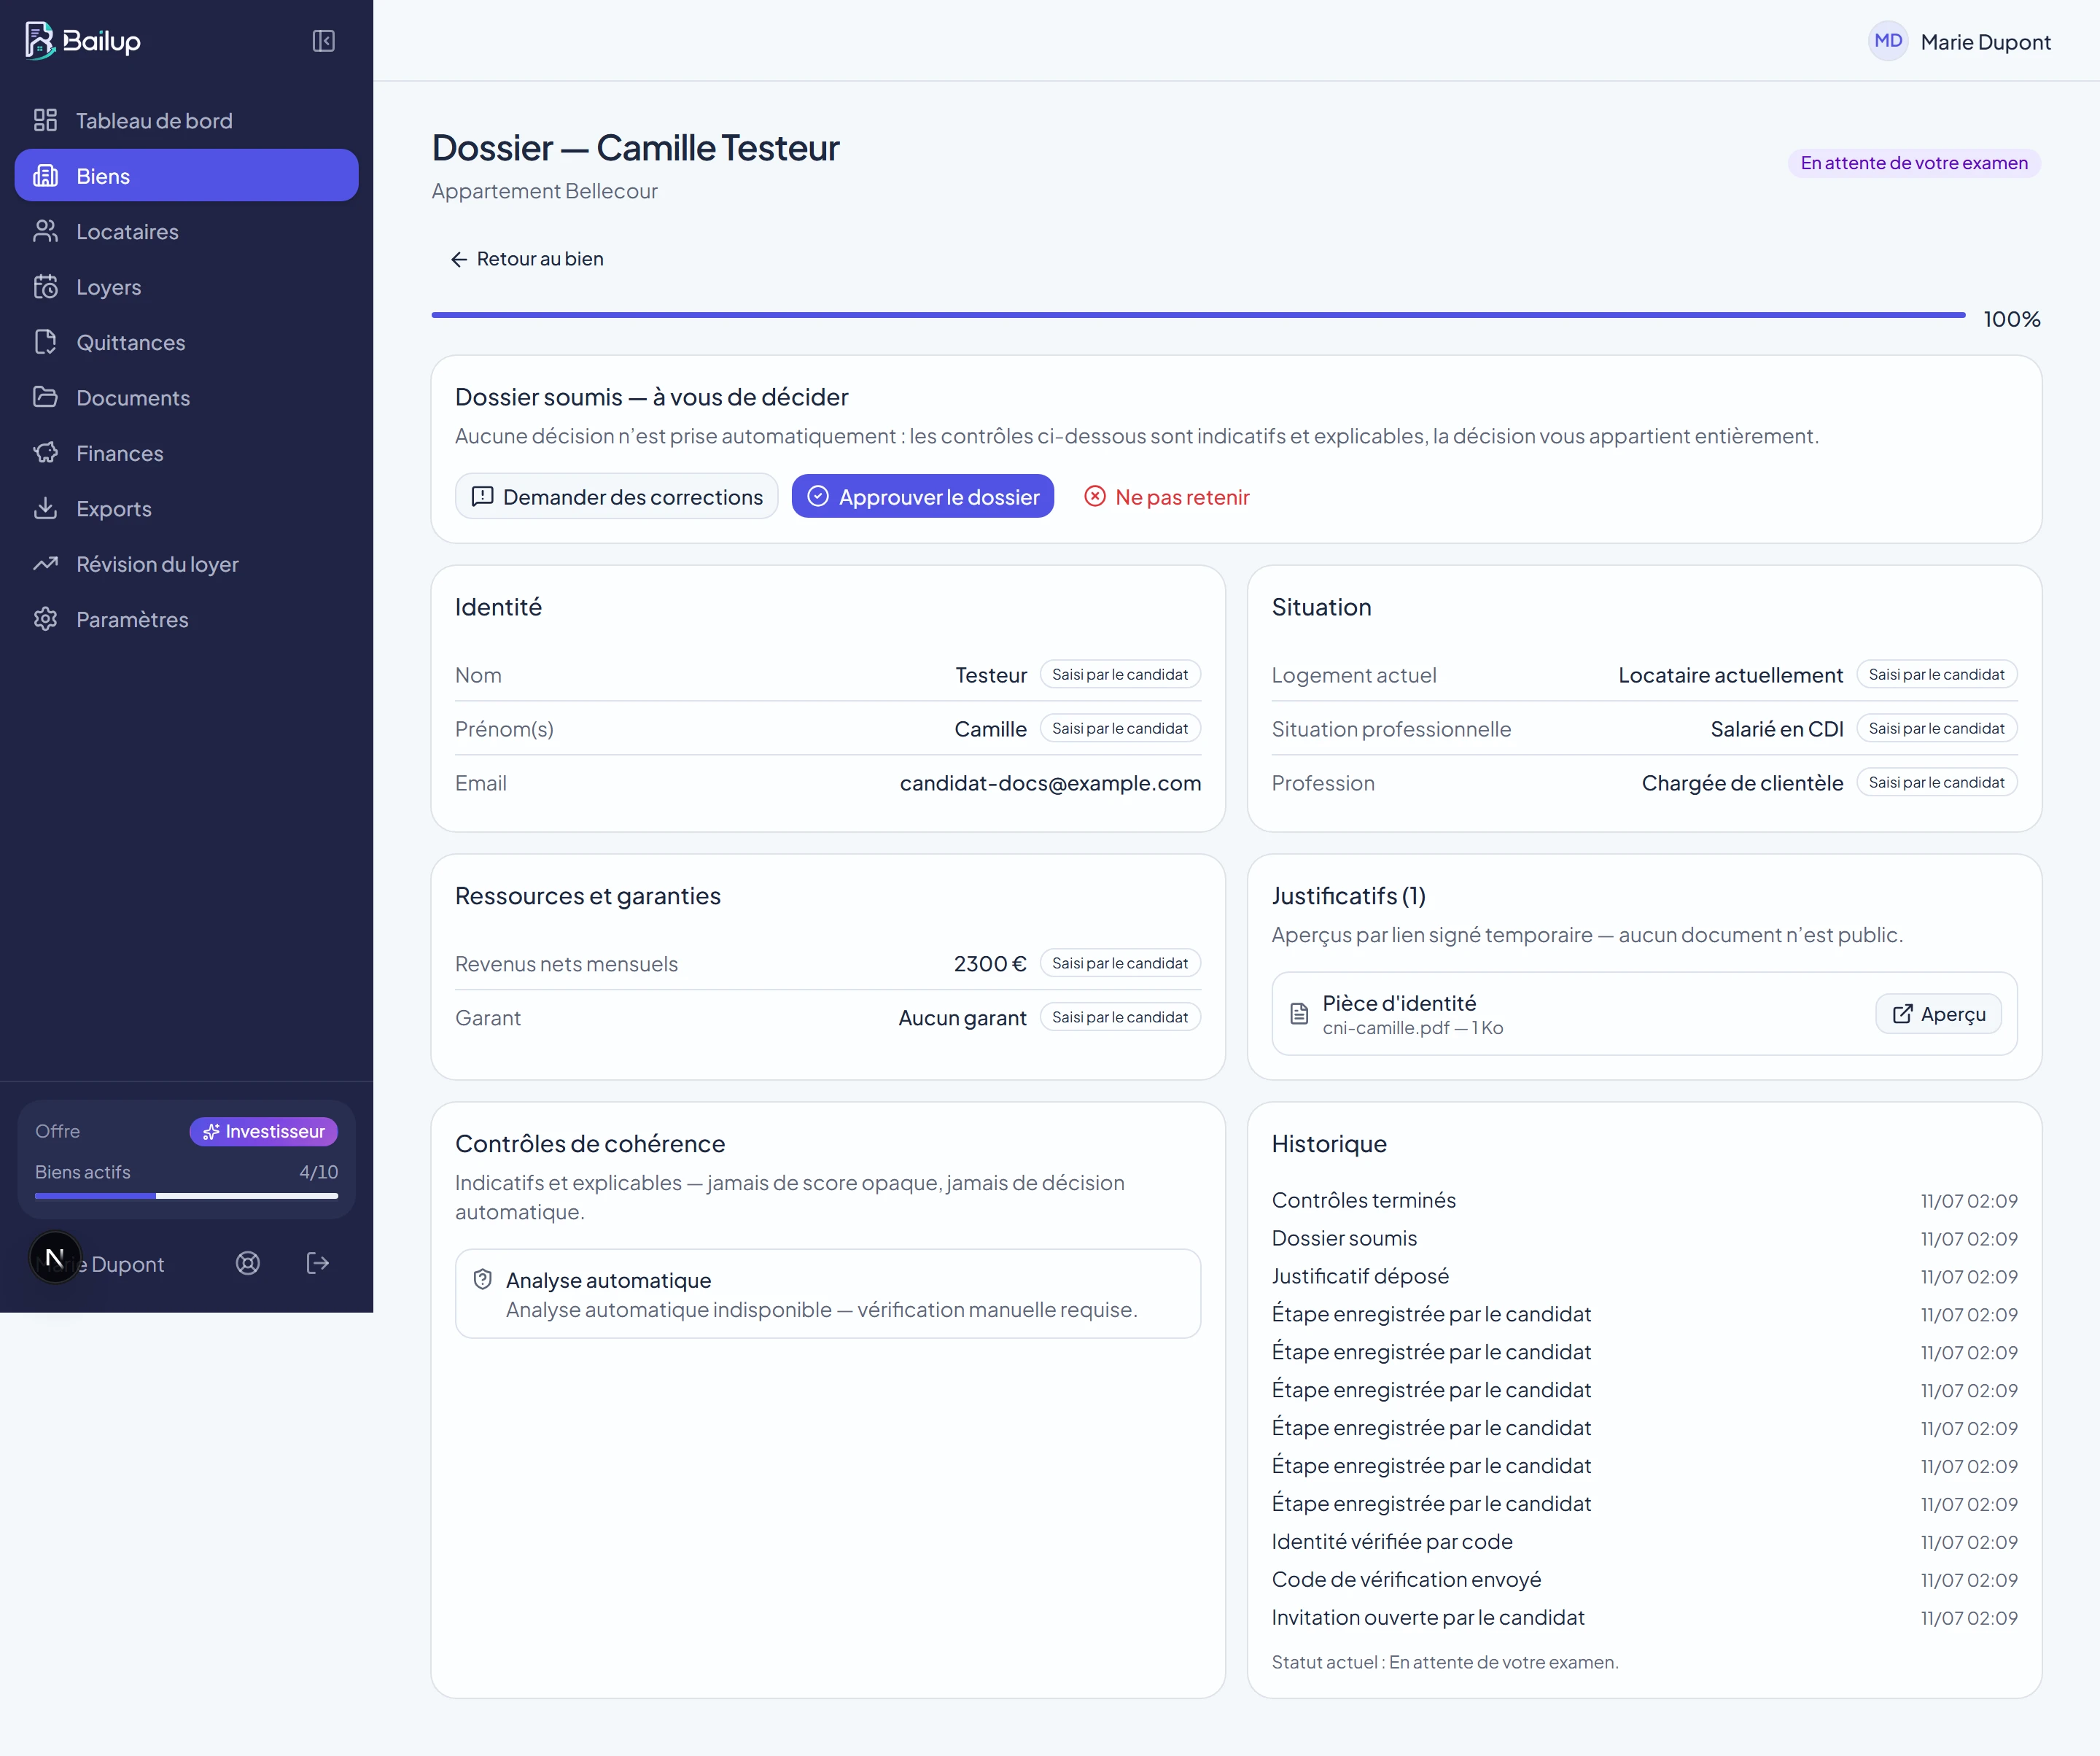
Task: Click the MD avatar in the header
Action: click(x=1888, y=41)
